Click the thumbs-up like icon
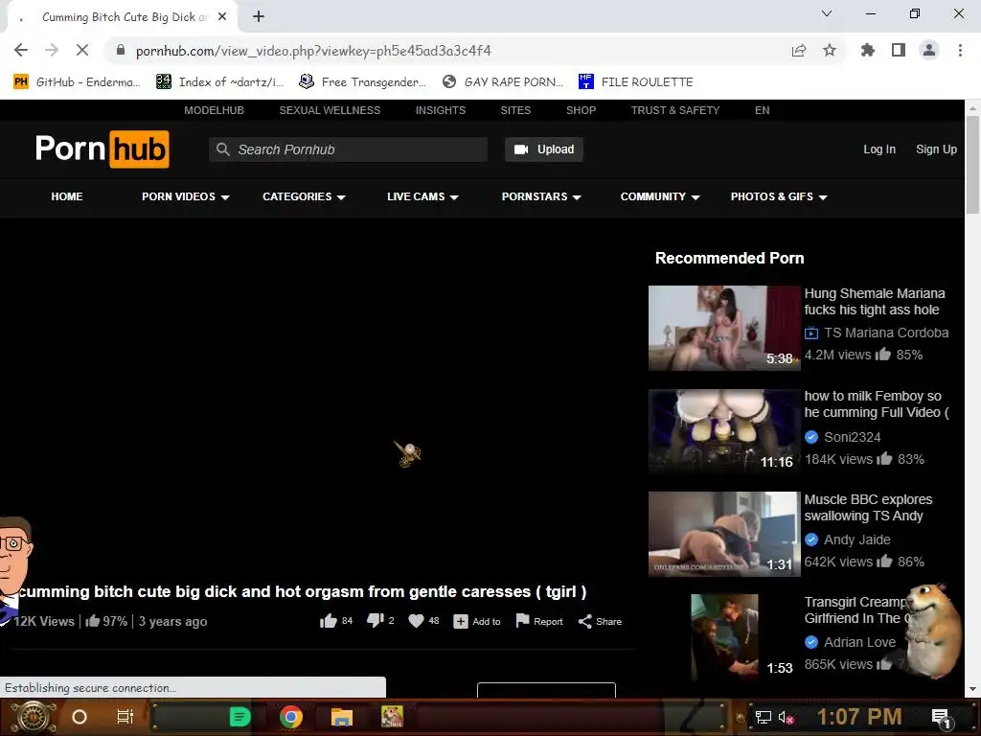The height and width of the screenshot is (736, 981). (x=329, y=621)
